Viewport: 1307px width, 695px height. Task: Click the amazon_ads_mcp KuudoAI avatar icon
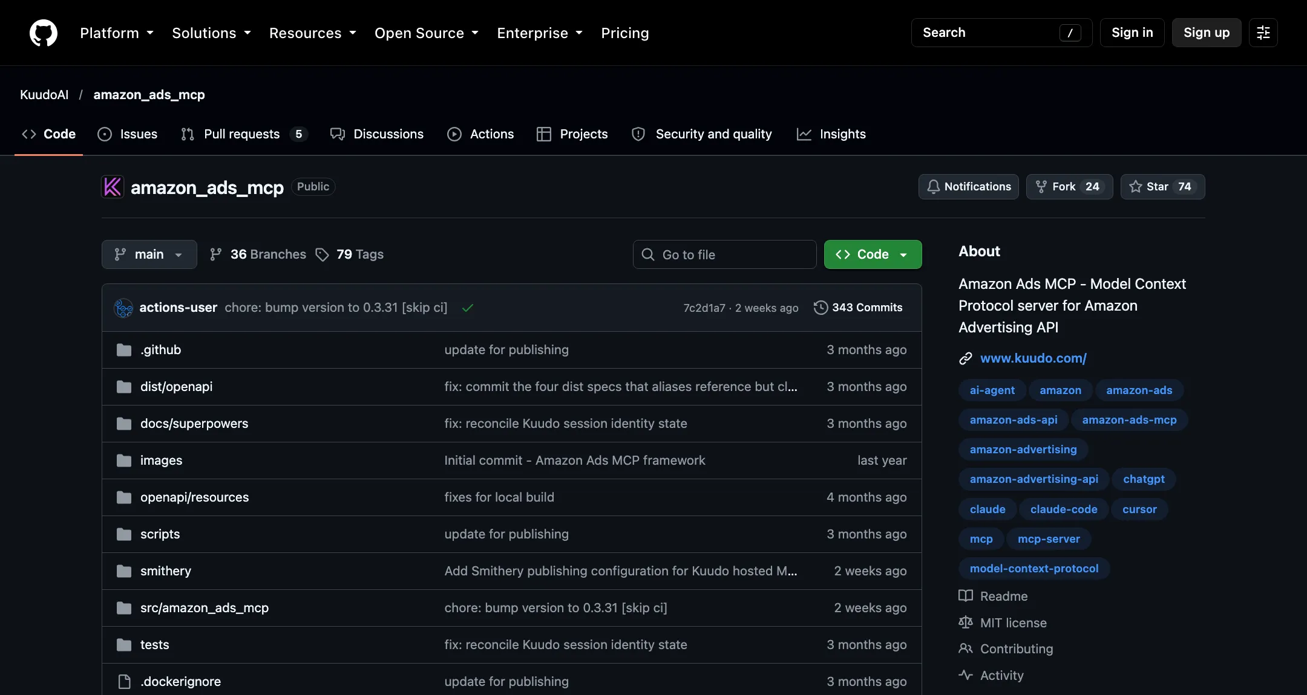coord(113,187)
